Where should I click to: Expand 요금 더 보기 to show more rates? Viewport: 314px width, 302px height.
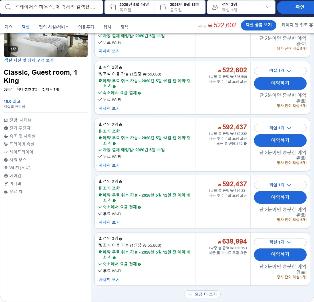tap(202, 294)
